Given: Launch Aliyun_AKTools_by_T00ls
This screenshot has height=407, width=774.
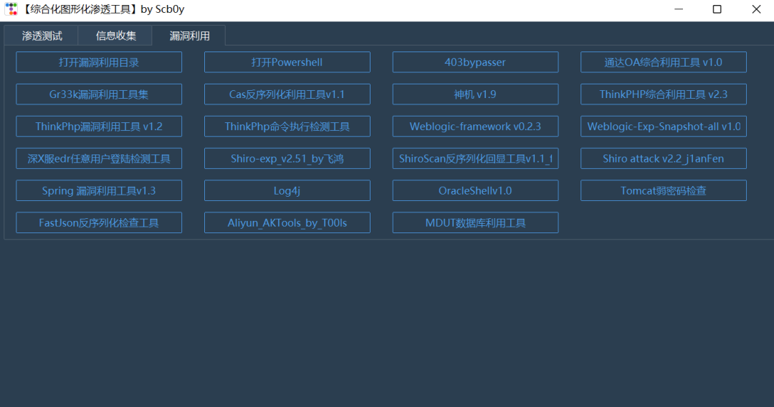Looking at the screenshot, I should pyautogui.click(x=287, y=222).
